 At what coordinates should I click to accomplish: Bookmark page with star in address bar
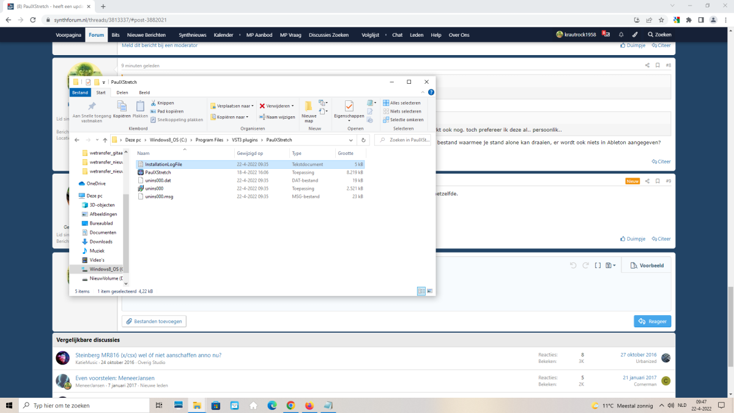coord(661,20)
